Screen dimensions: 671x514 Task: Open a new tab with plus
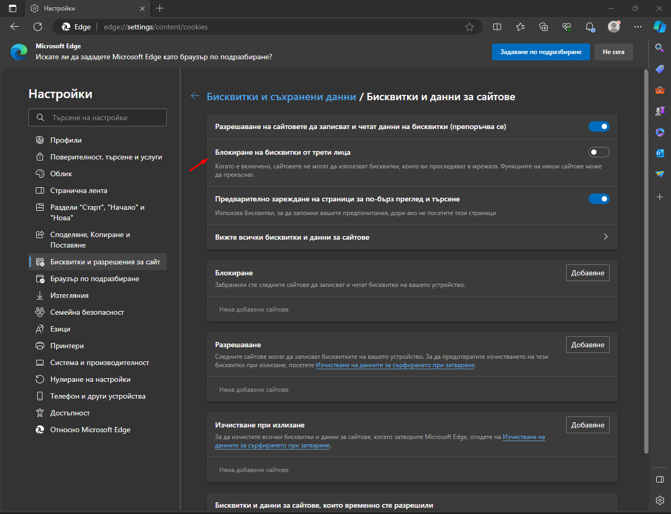point(160,8)
